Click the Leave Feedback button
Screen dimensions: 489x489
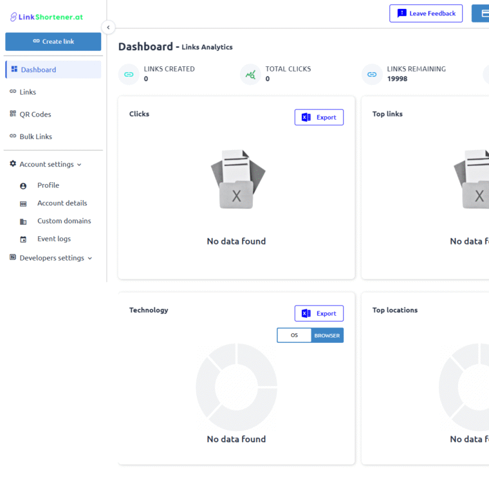[425, 14]
